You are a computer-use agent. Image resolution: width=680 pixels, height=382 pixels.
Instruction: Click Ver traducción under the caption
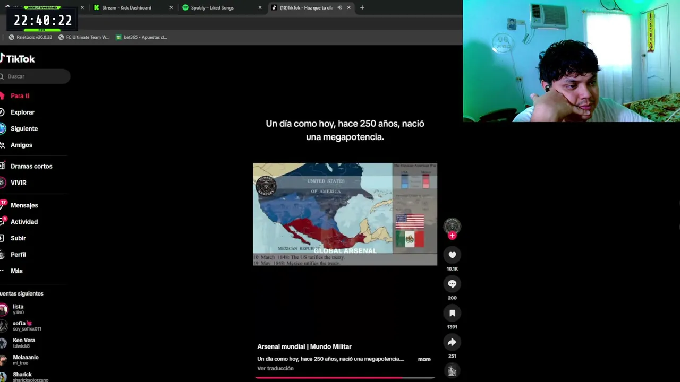click(x=275, y=368)
